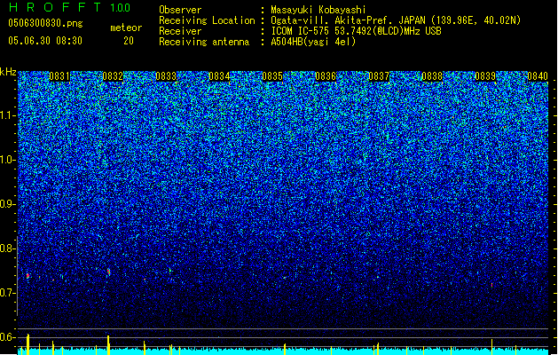Click the kHz axis unit label
This screenshot has height=355, width=558.
(8, 72)
